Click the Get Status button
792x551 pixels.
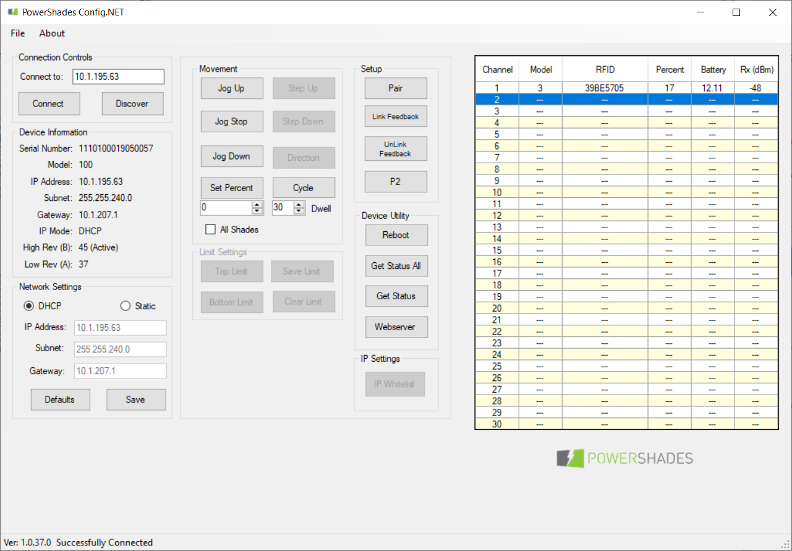point(396,296)
